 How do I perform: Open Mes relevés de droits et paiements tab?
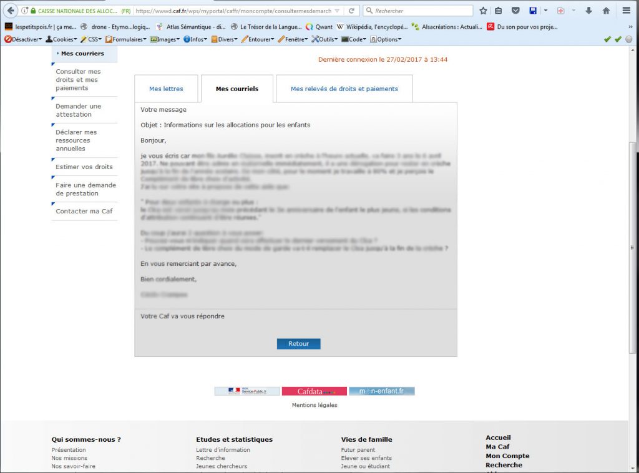click(x=344, y=89)
